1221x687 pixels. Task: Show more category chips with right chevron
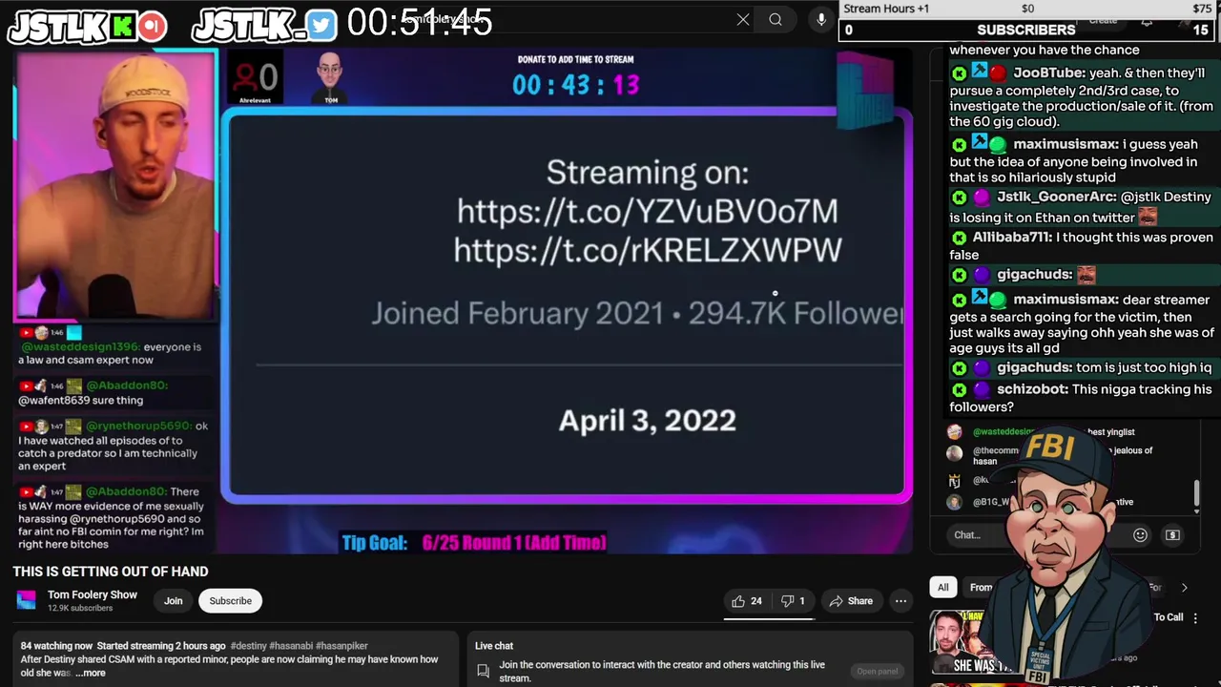click(x=1184, y=588)
